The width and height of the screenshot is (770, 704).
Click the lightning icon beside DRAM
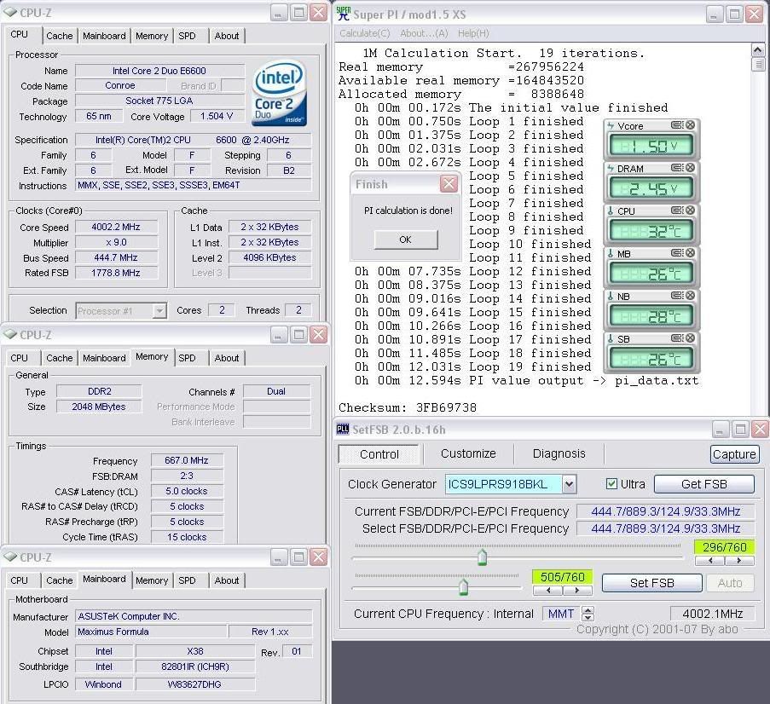pyautogui.click(x=611, y=169)
